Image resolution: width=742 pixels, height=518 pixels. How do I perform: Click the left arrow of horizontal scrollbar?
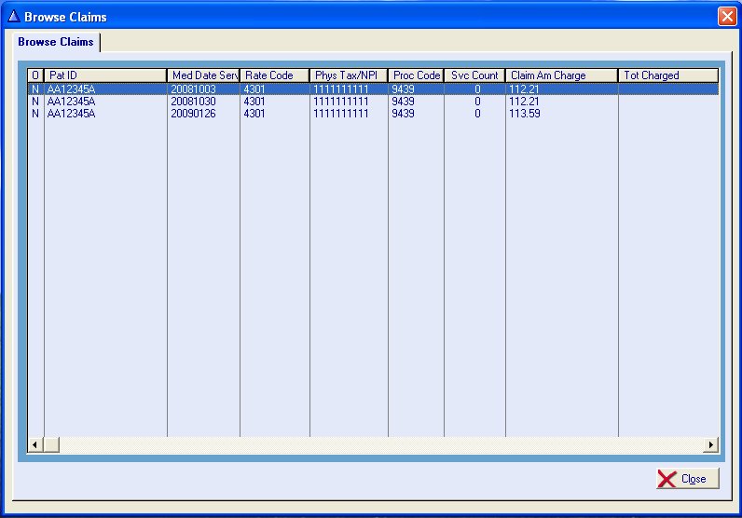pyautogui.click(x=35, y=444)
